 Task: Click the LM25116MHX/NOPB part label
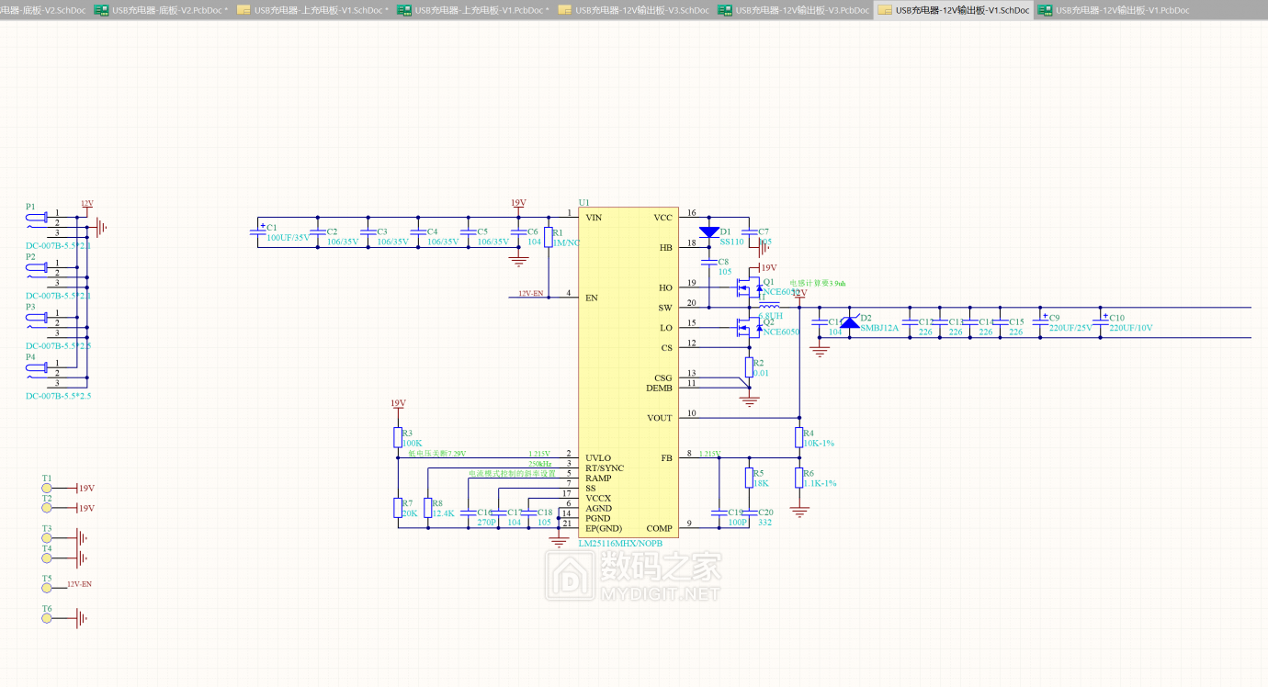pos(620,544)
